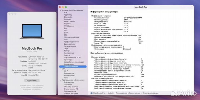The width and height of the screenshot is (200, 100).
Task: Click the Подробнее… button
Action: point(32,81)
